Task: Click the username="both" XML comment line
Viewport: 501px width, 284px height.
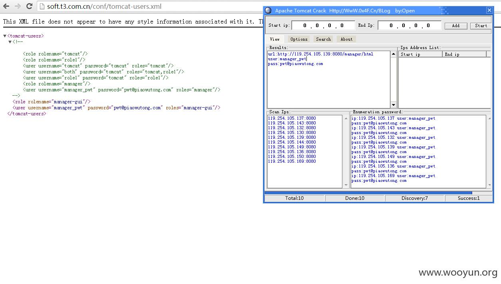Action: click(103, 72)
